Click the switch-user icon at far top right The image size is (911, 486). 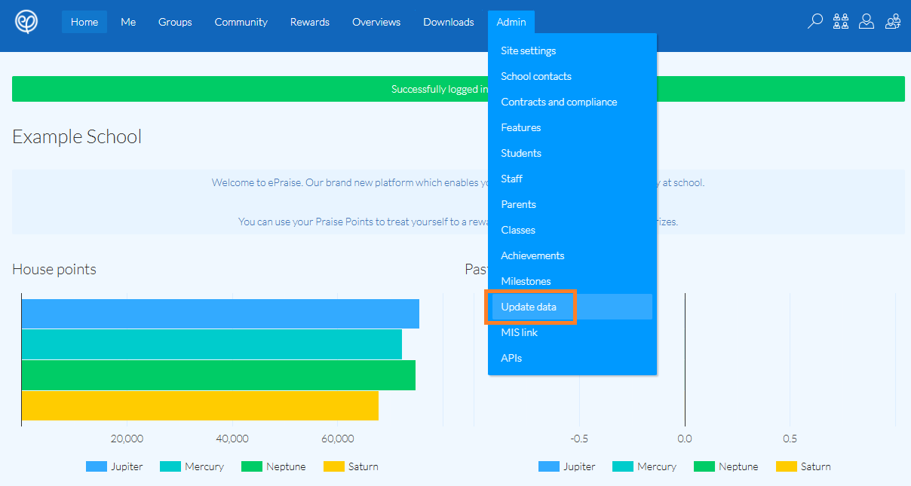pos(893,22)
